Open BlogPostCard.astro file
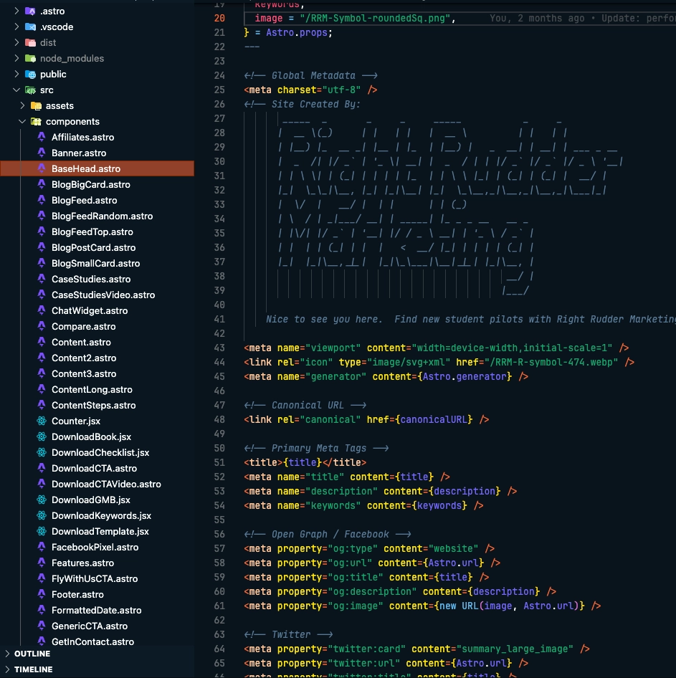Image resolution: width=676 pixels, height=678 pixels. 93,248
